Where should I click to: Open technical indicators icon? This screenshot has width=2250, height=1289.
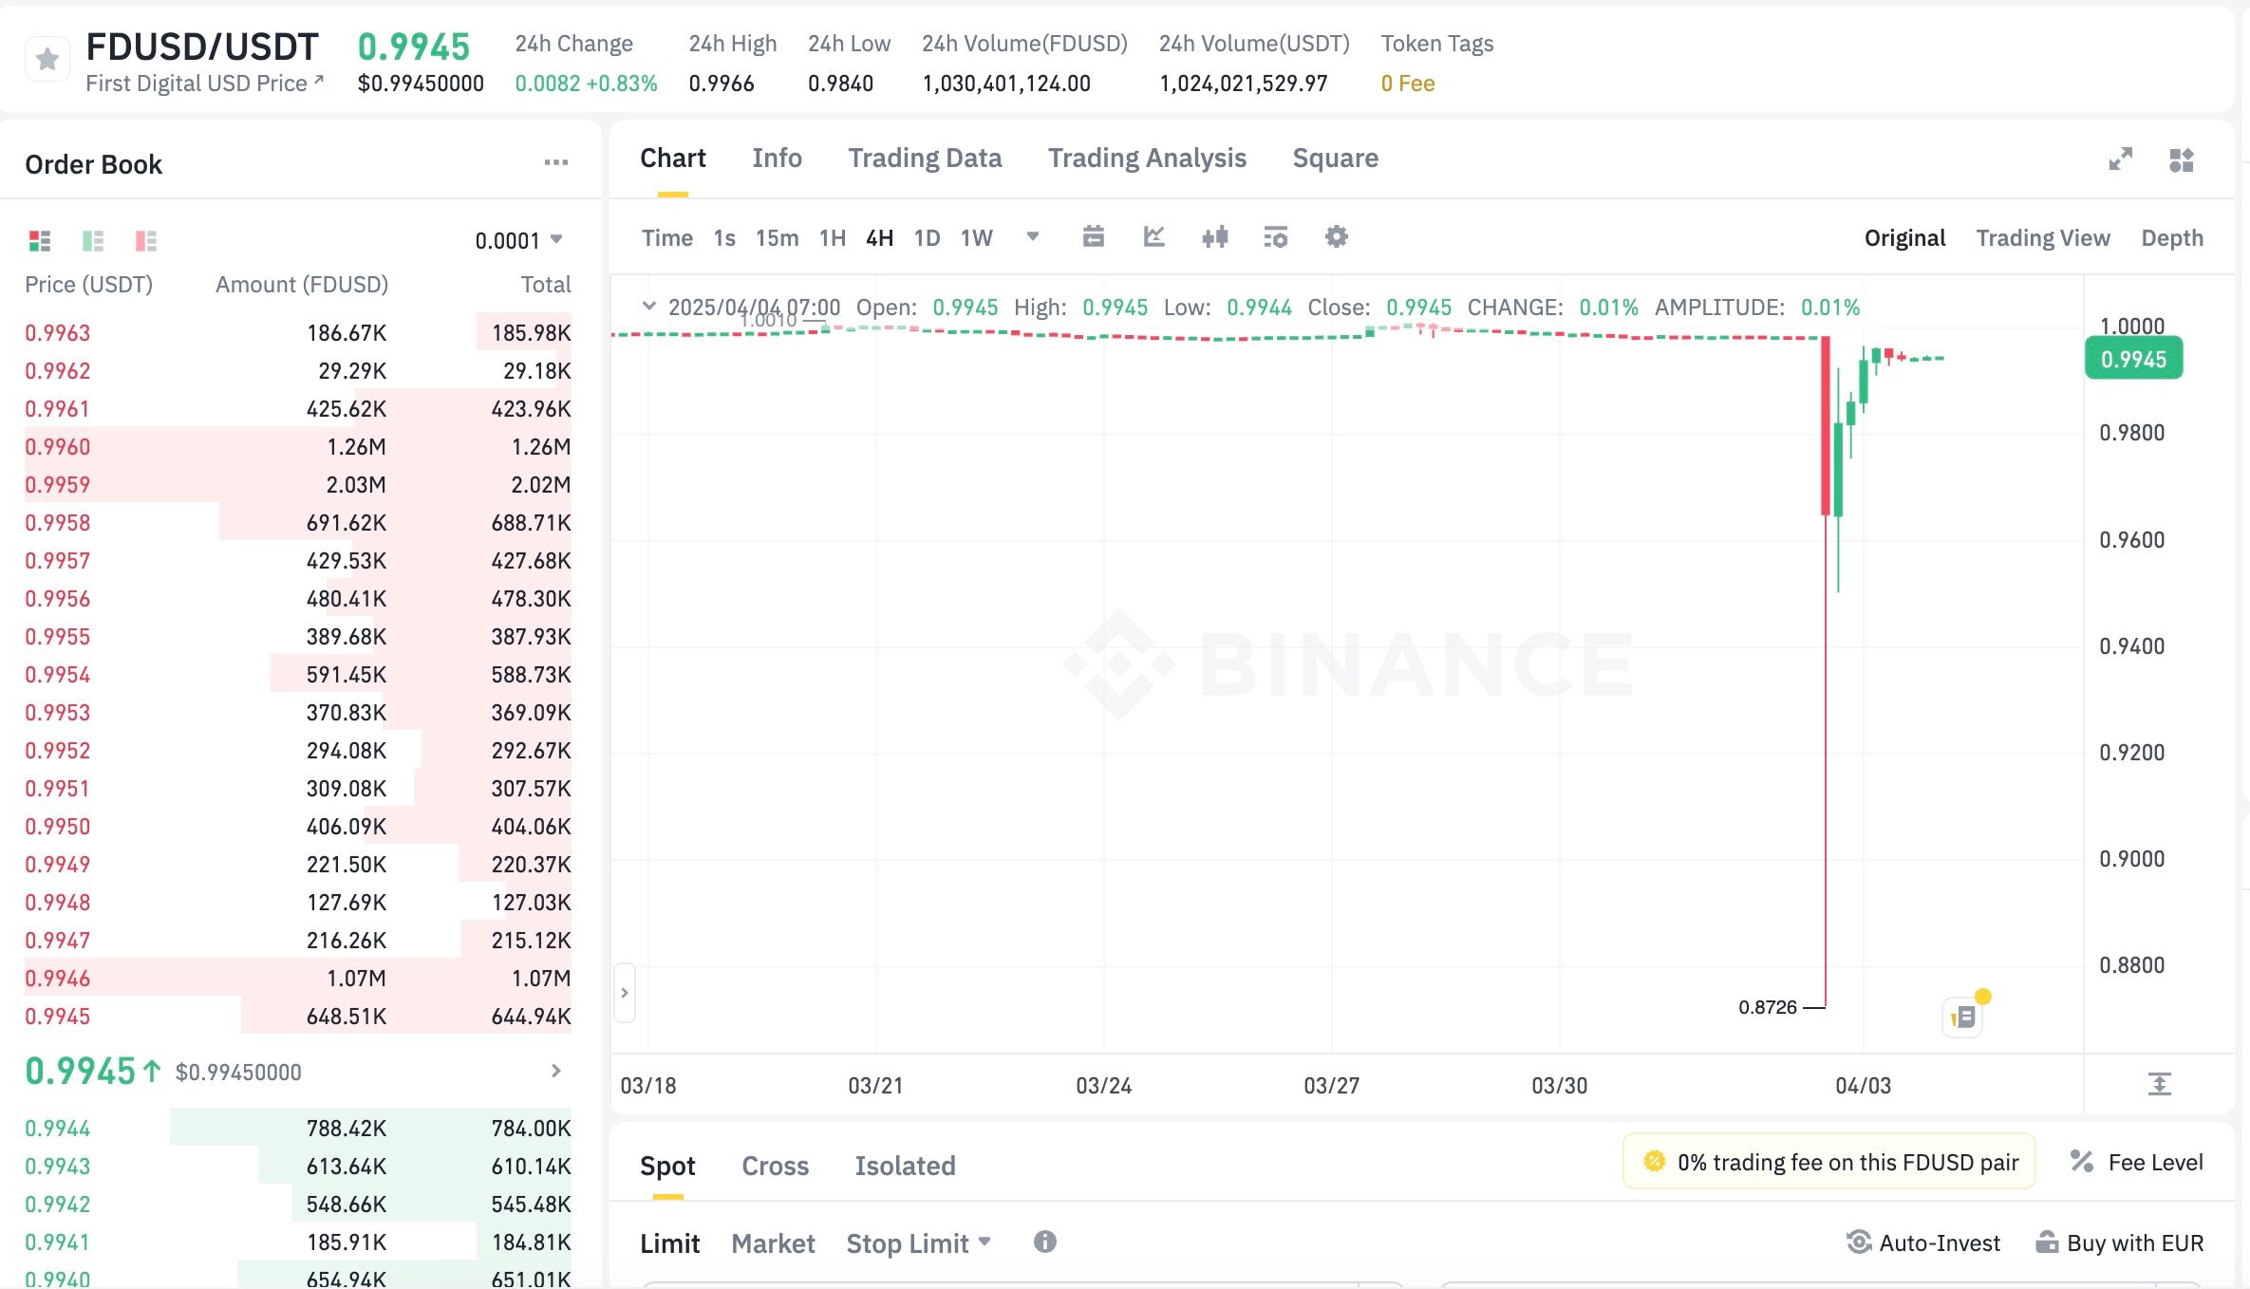pos(1276,236)
